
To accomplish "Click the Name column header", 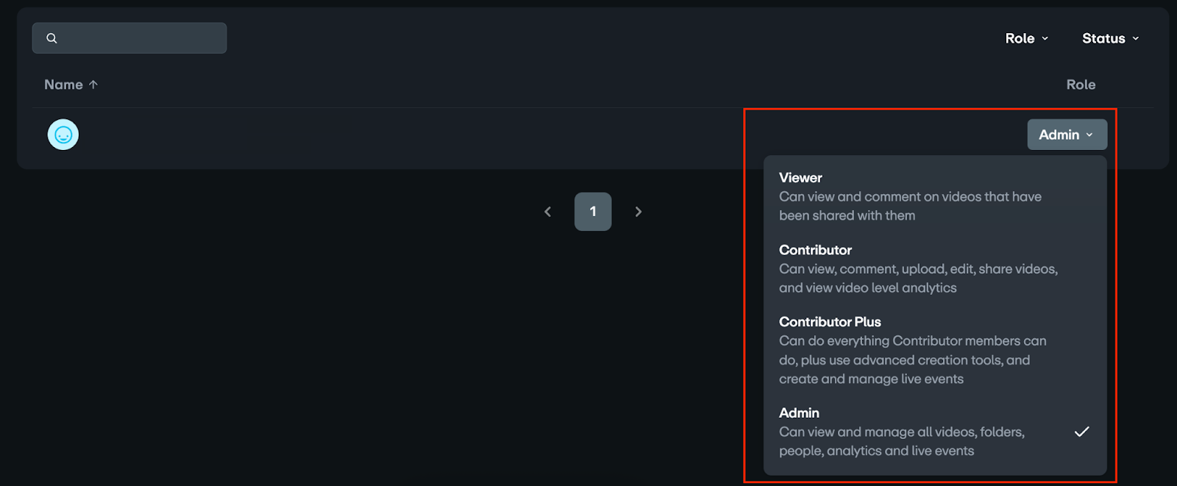I will 64,85.
